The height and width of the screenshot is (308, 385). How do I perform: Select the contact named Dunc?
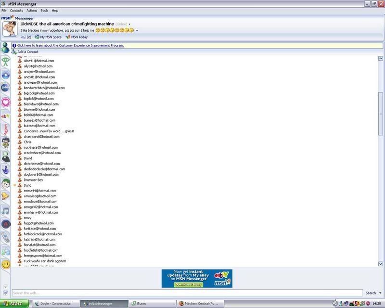coord(27,185)
